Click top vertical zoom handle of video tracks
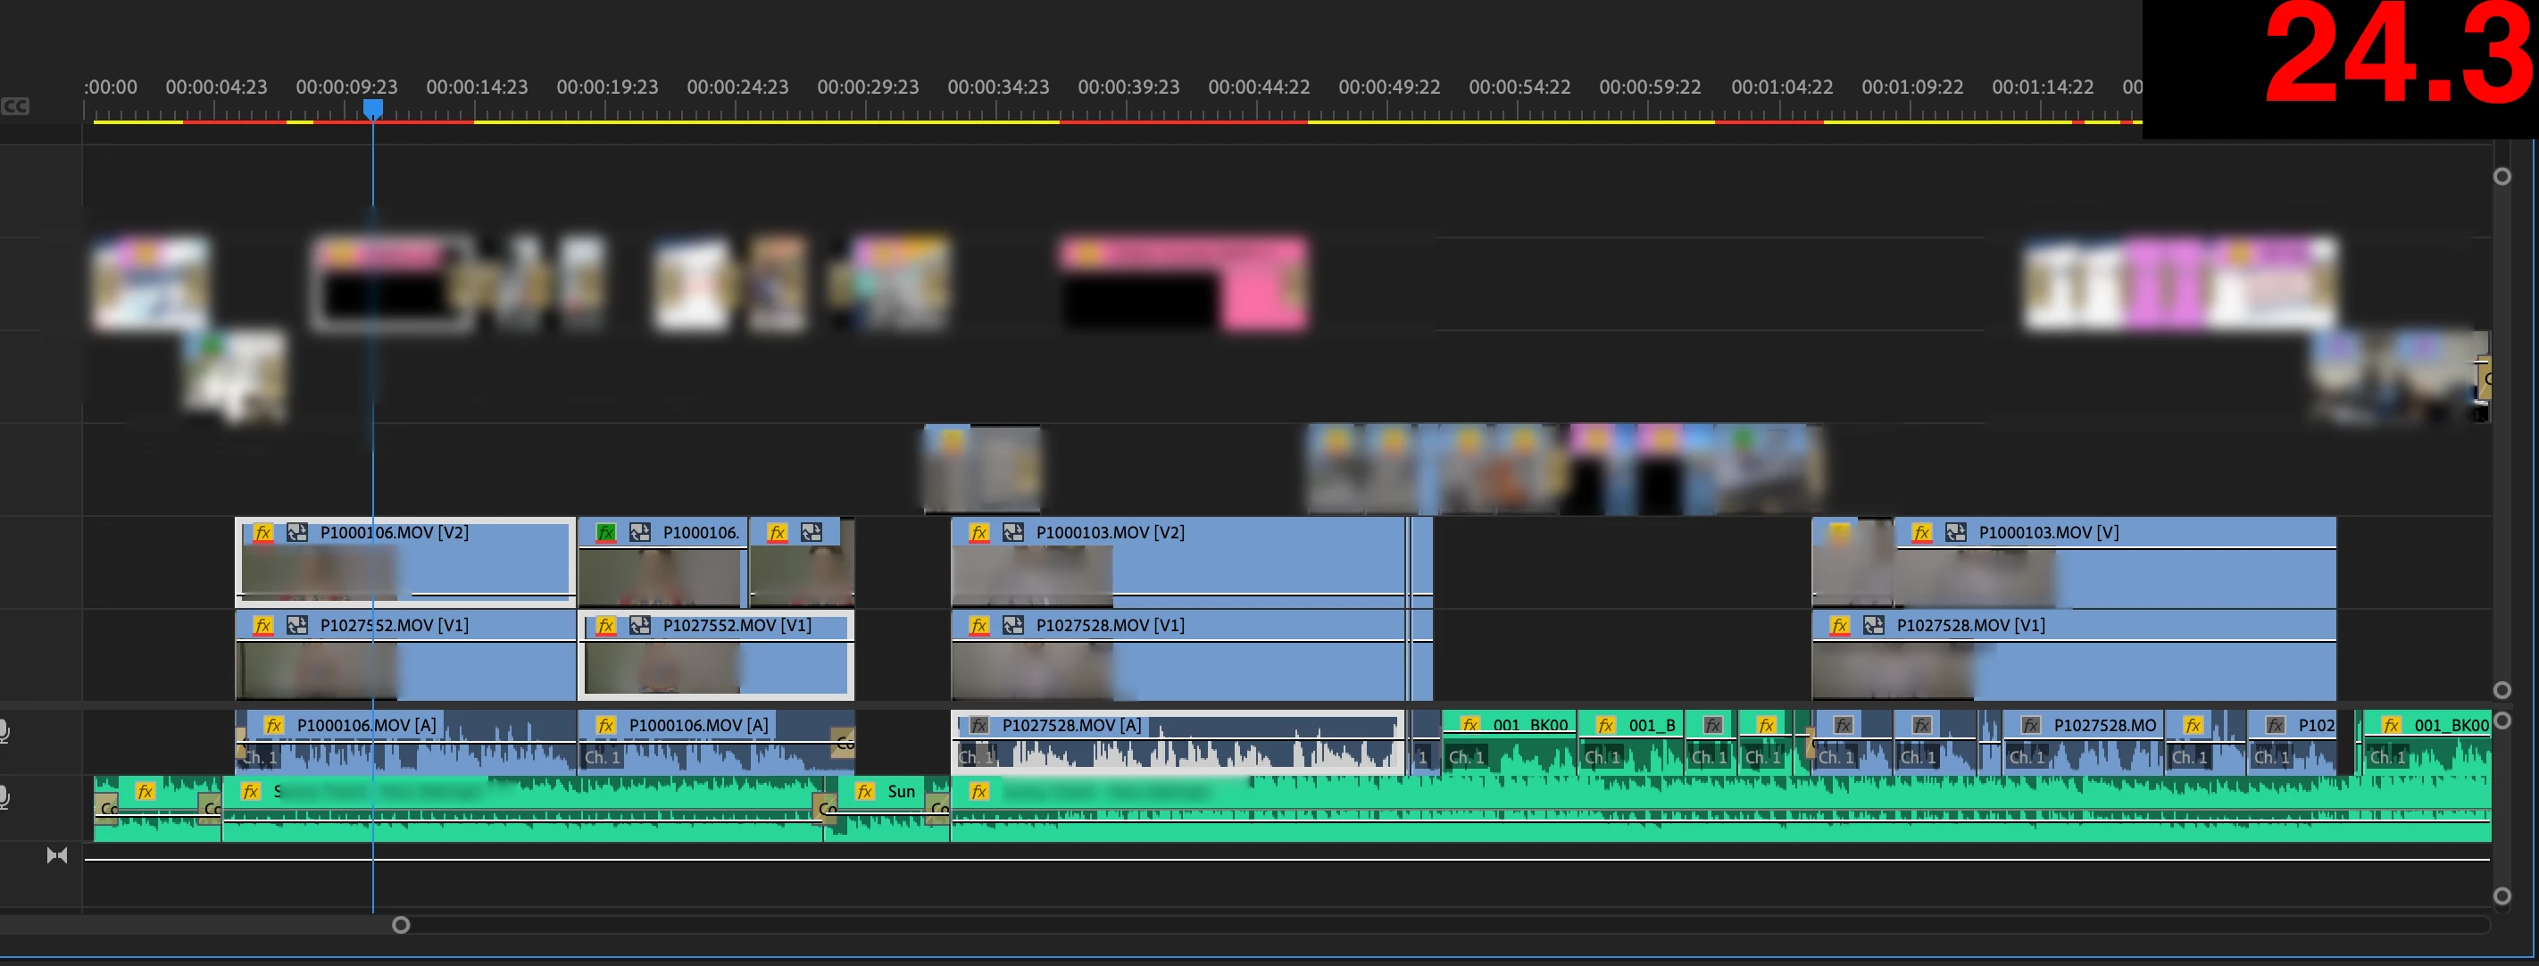Screen dimensions: 2539x966 click(x=2502, y=177)
